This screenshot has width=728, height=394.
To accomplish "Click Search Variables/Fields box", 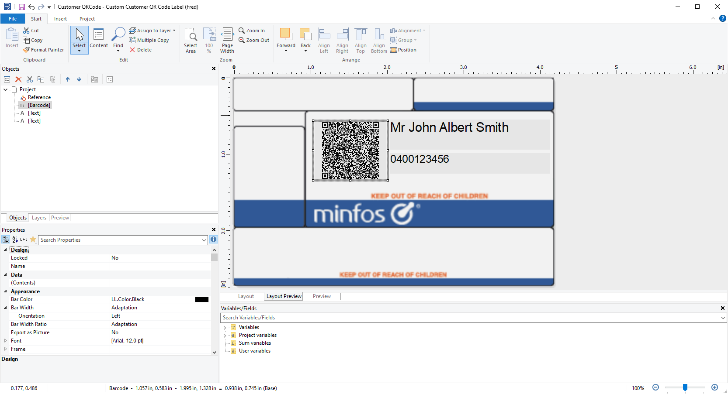I will pos(473,318).
